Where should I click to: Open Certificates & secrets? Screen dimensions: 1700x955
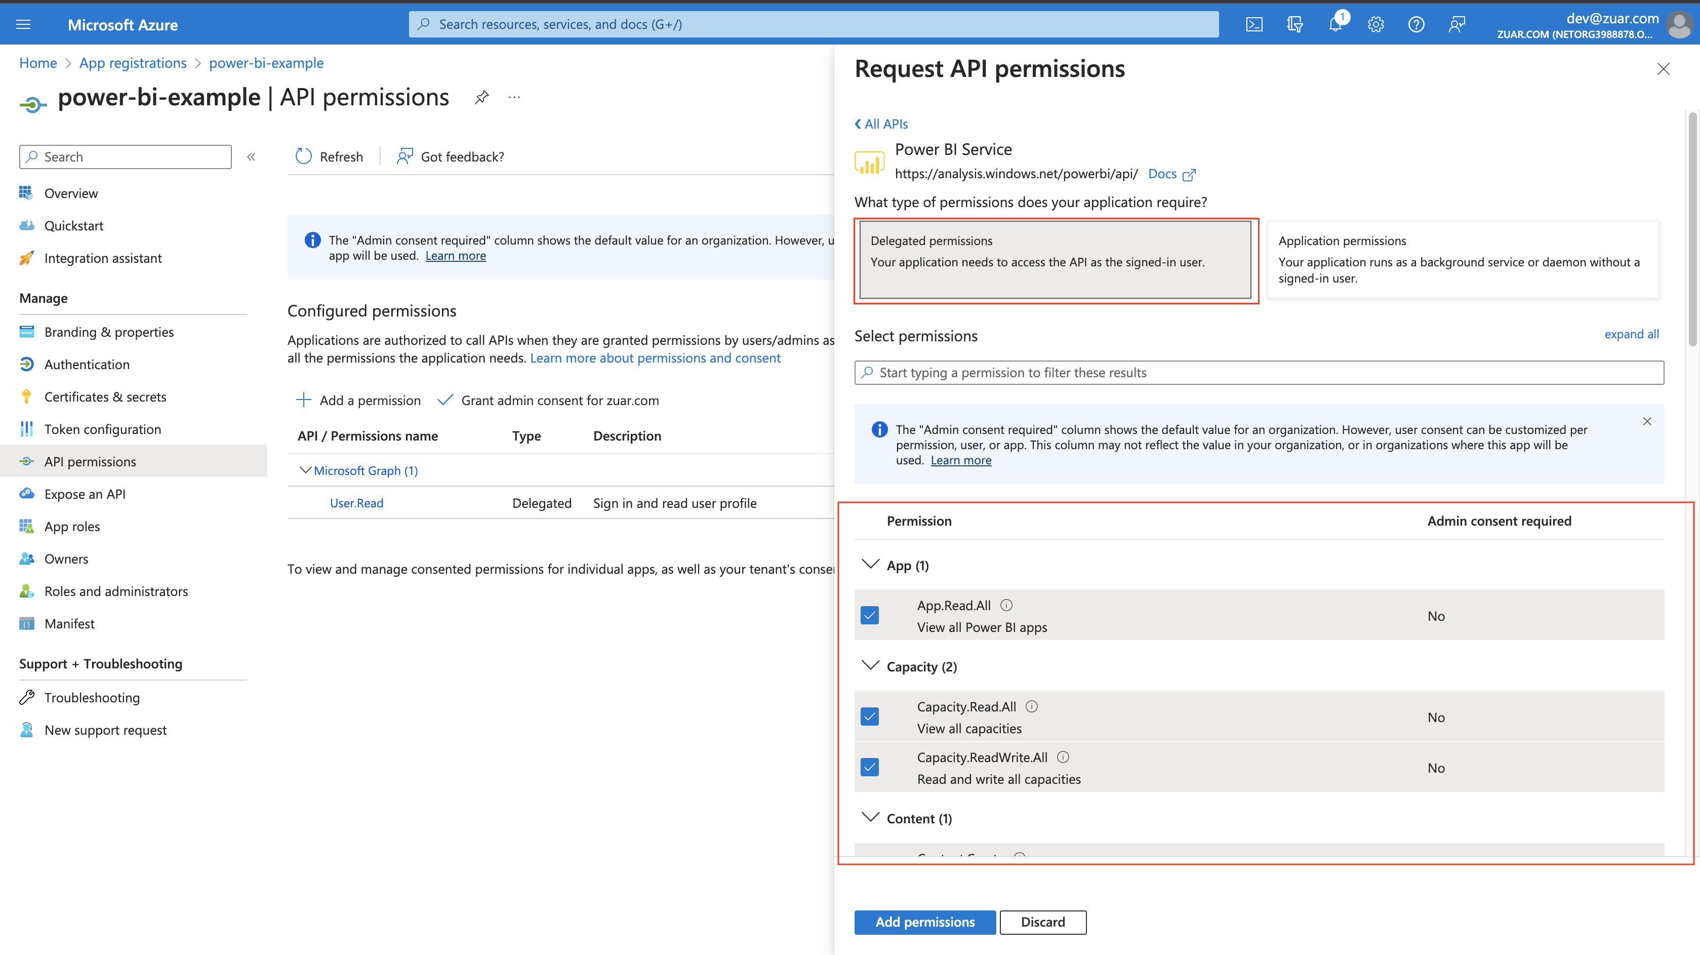[x=105, y=396]
